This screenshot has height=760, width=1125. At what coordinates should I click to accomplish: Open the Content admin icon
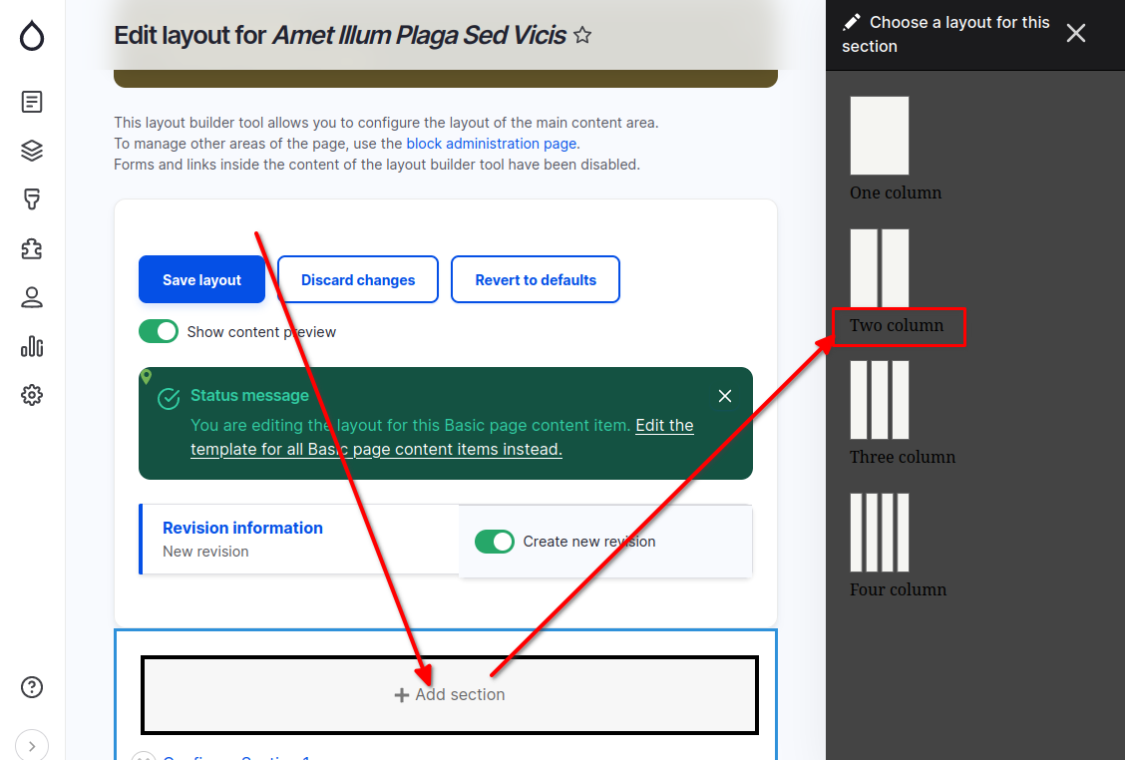click(x=32, y=101)
